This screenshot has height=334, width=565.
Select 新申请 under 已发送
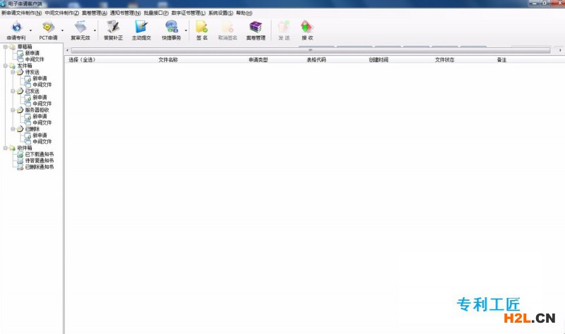tap(40, 97)
